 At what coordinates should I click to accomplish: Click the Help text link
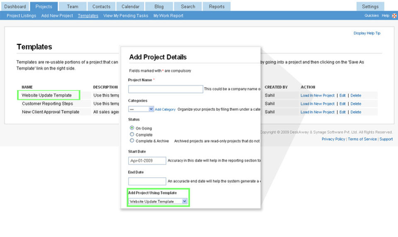click(385, 16)
